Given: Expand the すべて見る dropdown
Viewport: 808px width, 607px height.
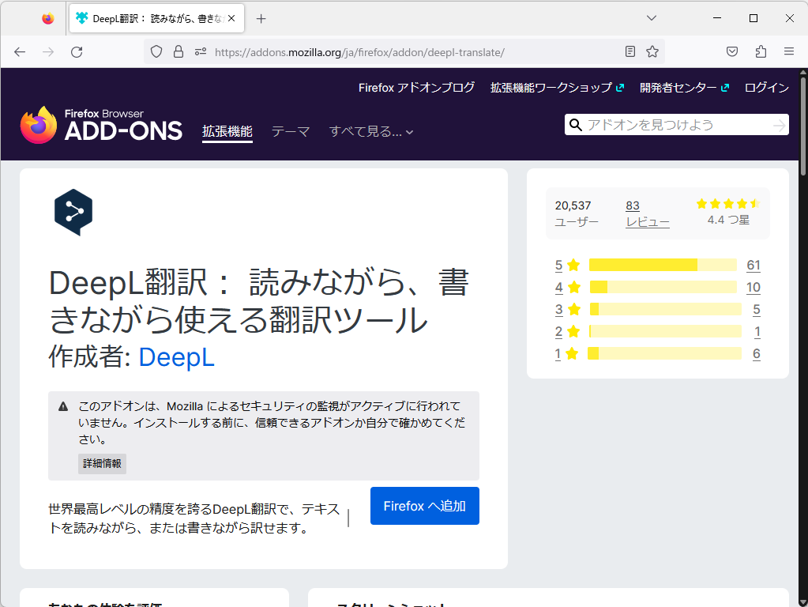Looking at the screenshot, I should point(370,131).
